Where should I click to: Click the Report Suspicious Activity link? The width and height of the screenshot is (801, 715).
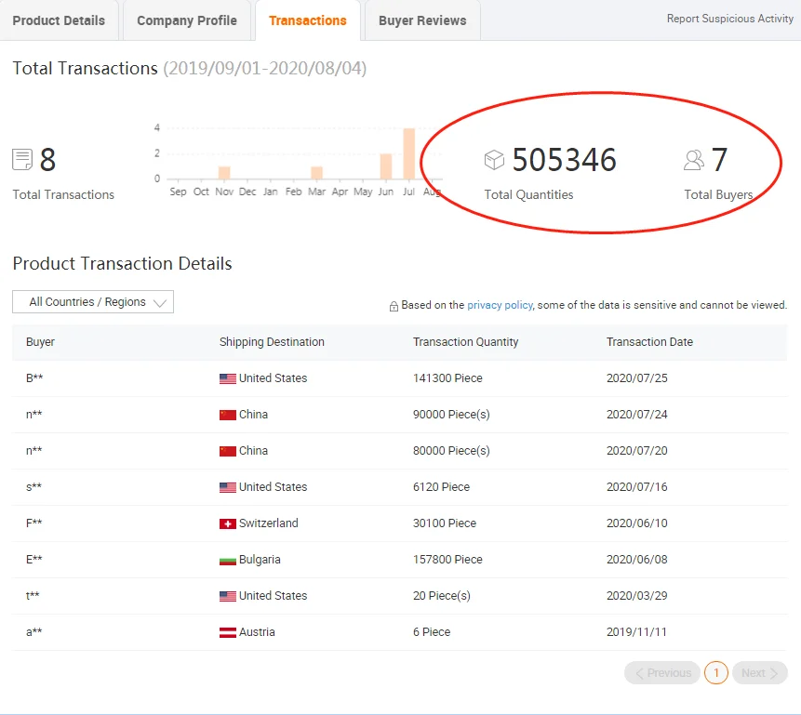point(729,19)
